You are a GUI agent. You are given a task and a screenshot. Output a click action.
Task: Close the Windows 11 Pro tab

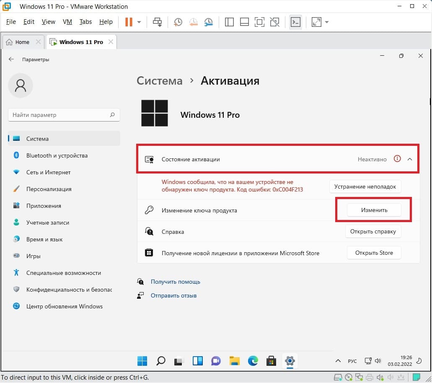click(111, 42)
